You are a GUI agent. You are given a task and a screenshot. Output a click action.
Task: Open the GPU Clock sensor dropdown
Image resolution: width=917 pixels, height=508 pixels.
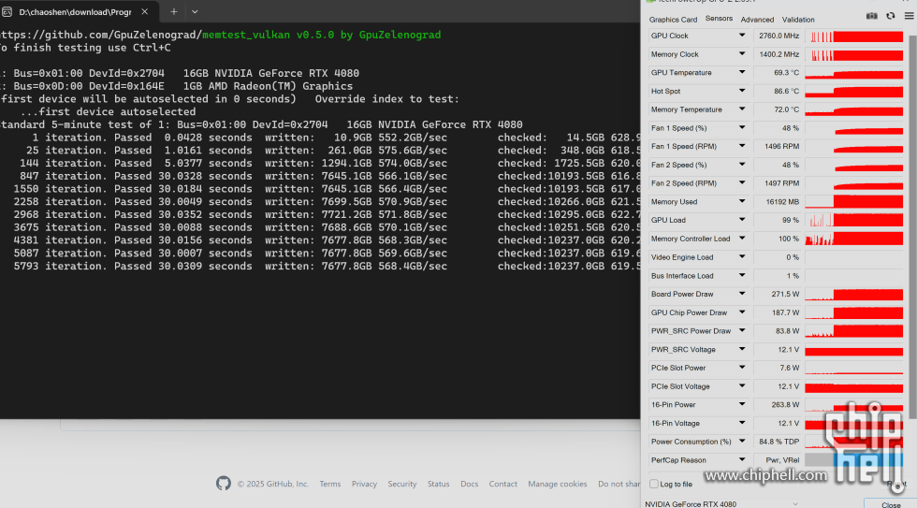tap(741, 36)
